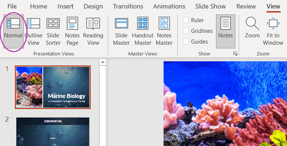Open the Slide Master view
287x146 pixels.
(121, 31)
